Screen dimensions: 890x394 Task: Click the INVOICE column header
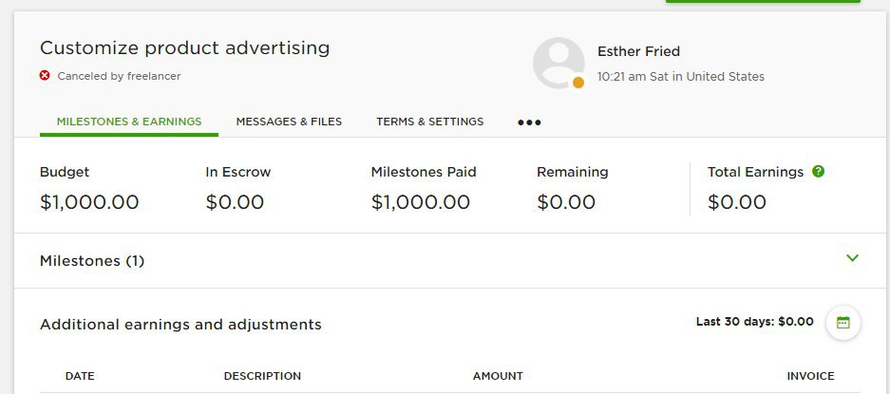[810, 376]
